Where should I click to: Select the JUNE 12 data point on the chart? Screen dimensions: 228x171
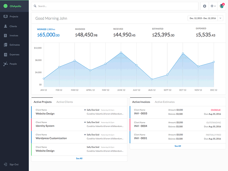point(121,52)
